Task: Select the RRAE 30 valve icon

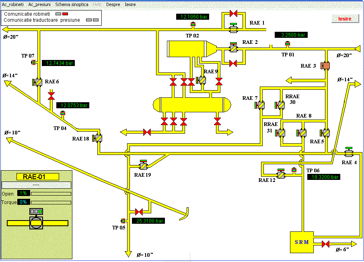Action: pos(281,105)
